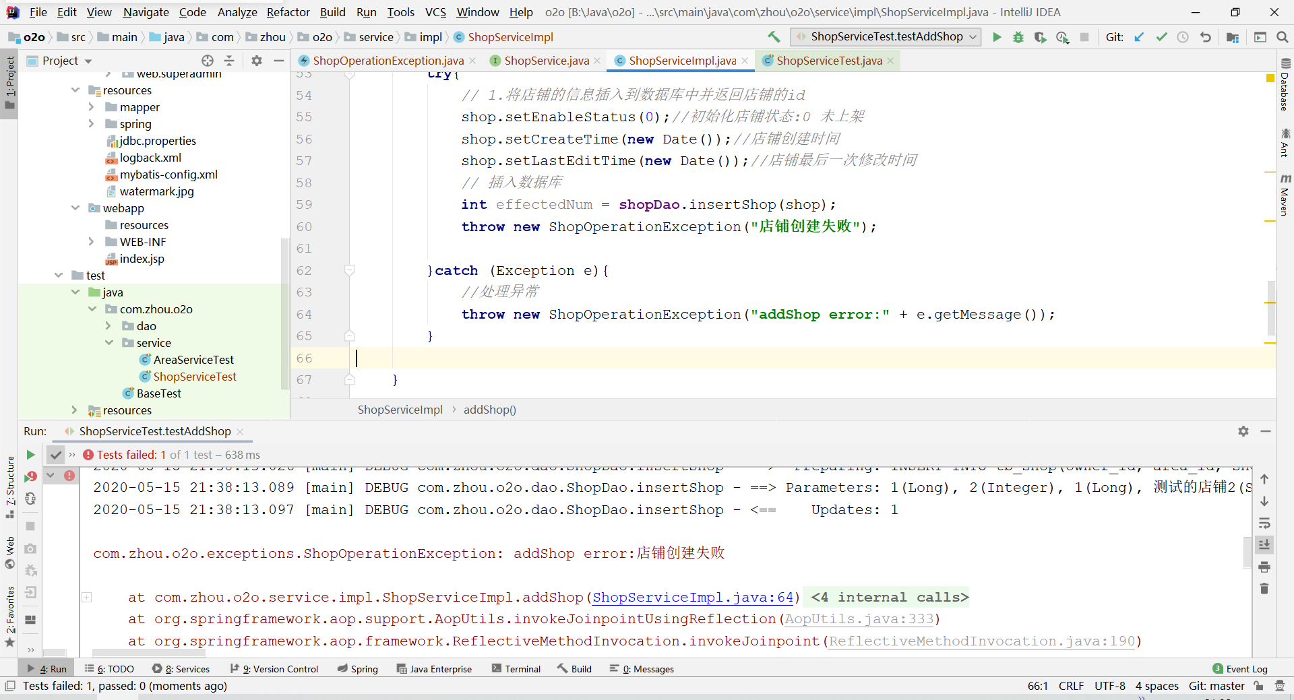Collapse the webapp folder

point(75,208)
